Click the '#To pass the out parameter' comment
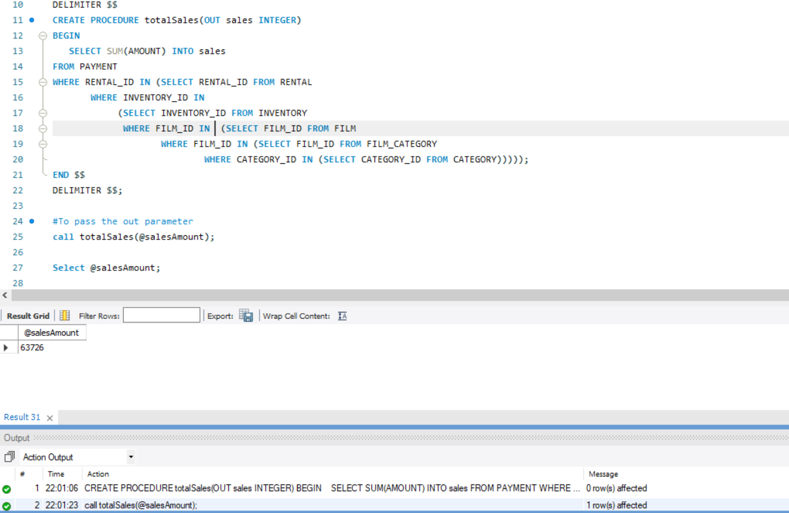789x513 pixels. (123, 222)
